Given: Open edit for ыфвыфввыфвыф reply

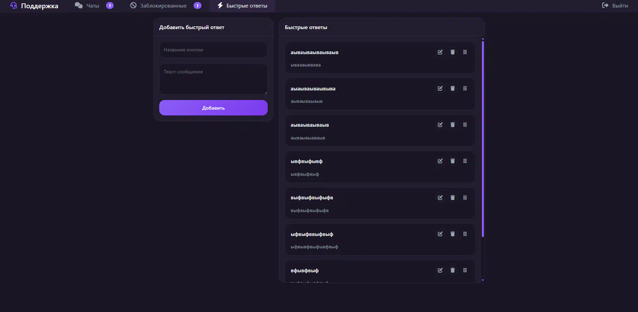Looking at the screenshot, I should [440, 234].
